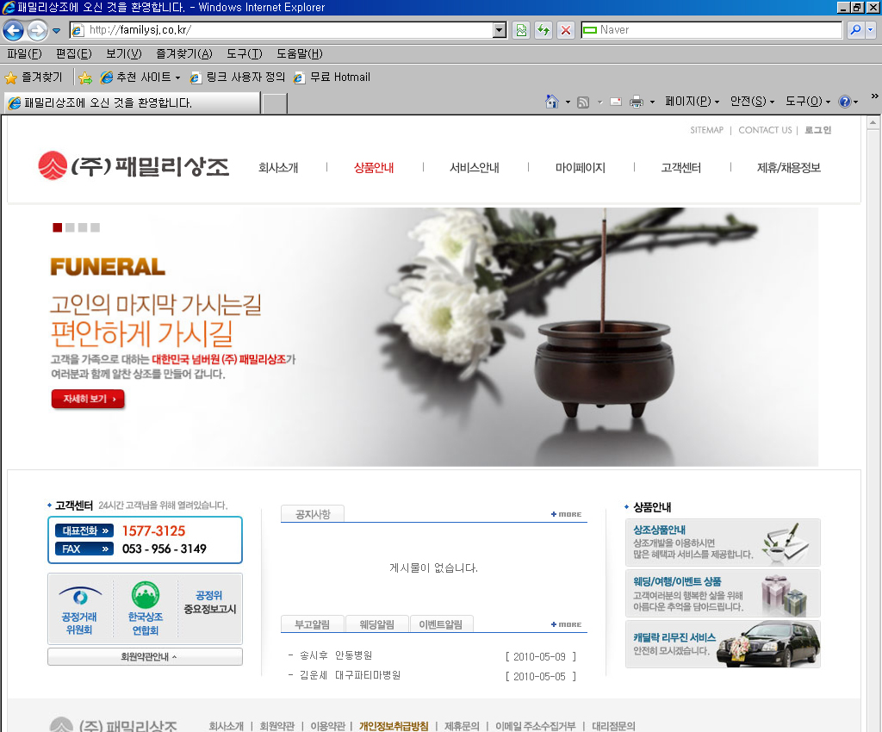Image resolution: width=882 pixels, height=732 pixels.
Task: Click MORE next to 공지사항
Action: pyautogui.click(x=567, y=514)
